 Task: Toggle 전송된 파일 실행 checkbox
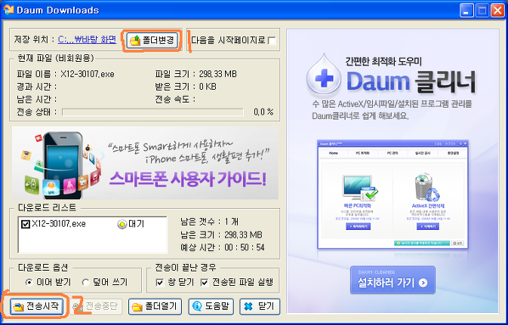point(204,282)
